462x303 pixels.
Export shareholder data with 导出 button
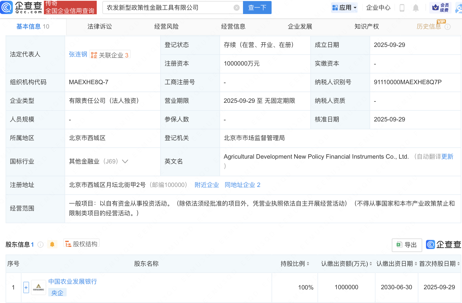pyautogui.click(x=407, y=245)
